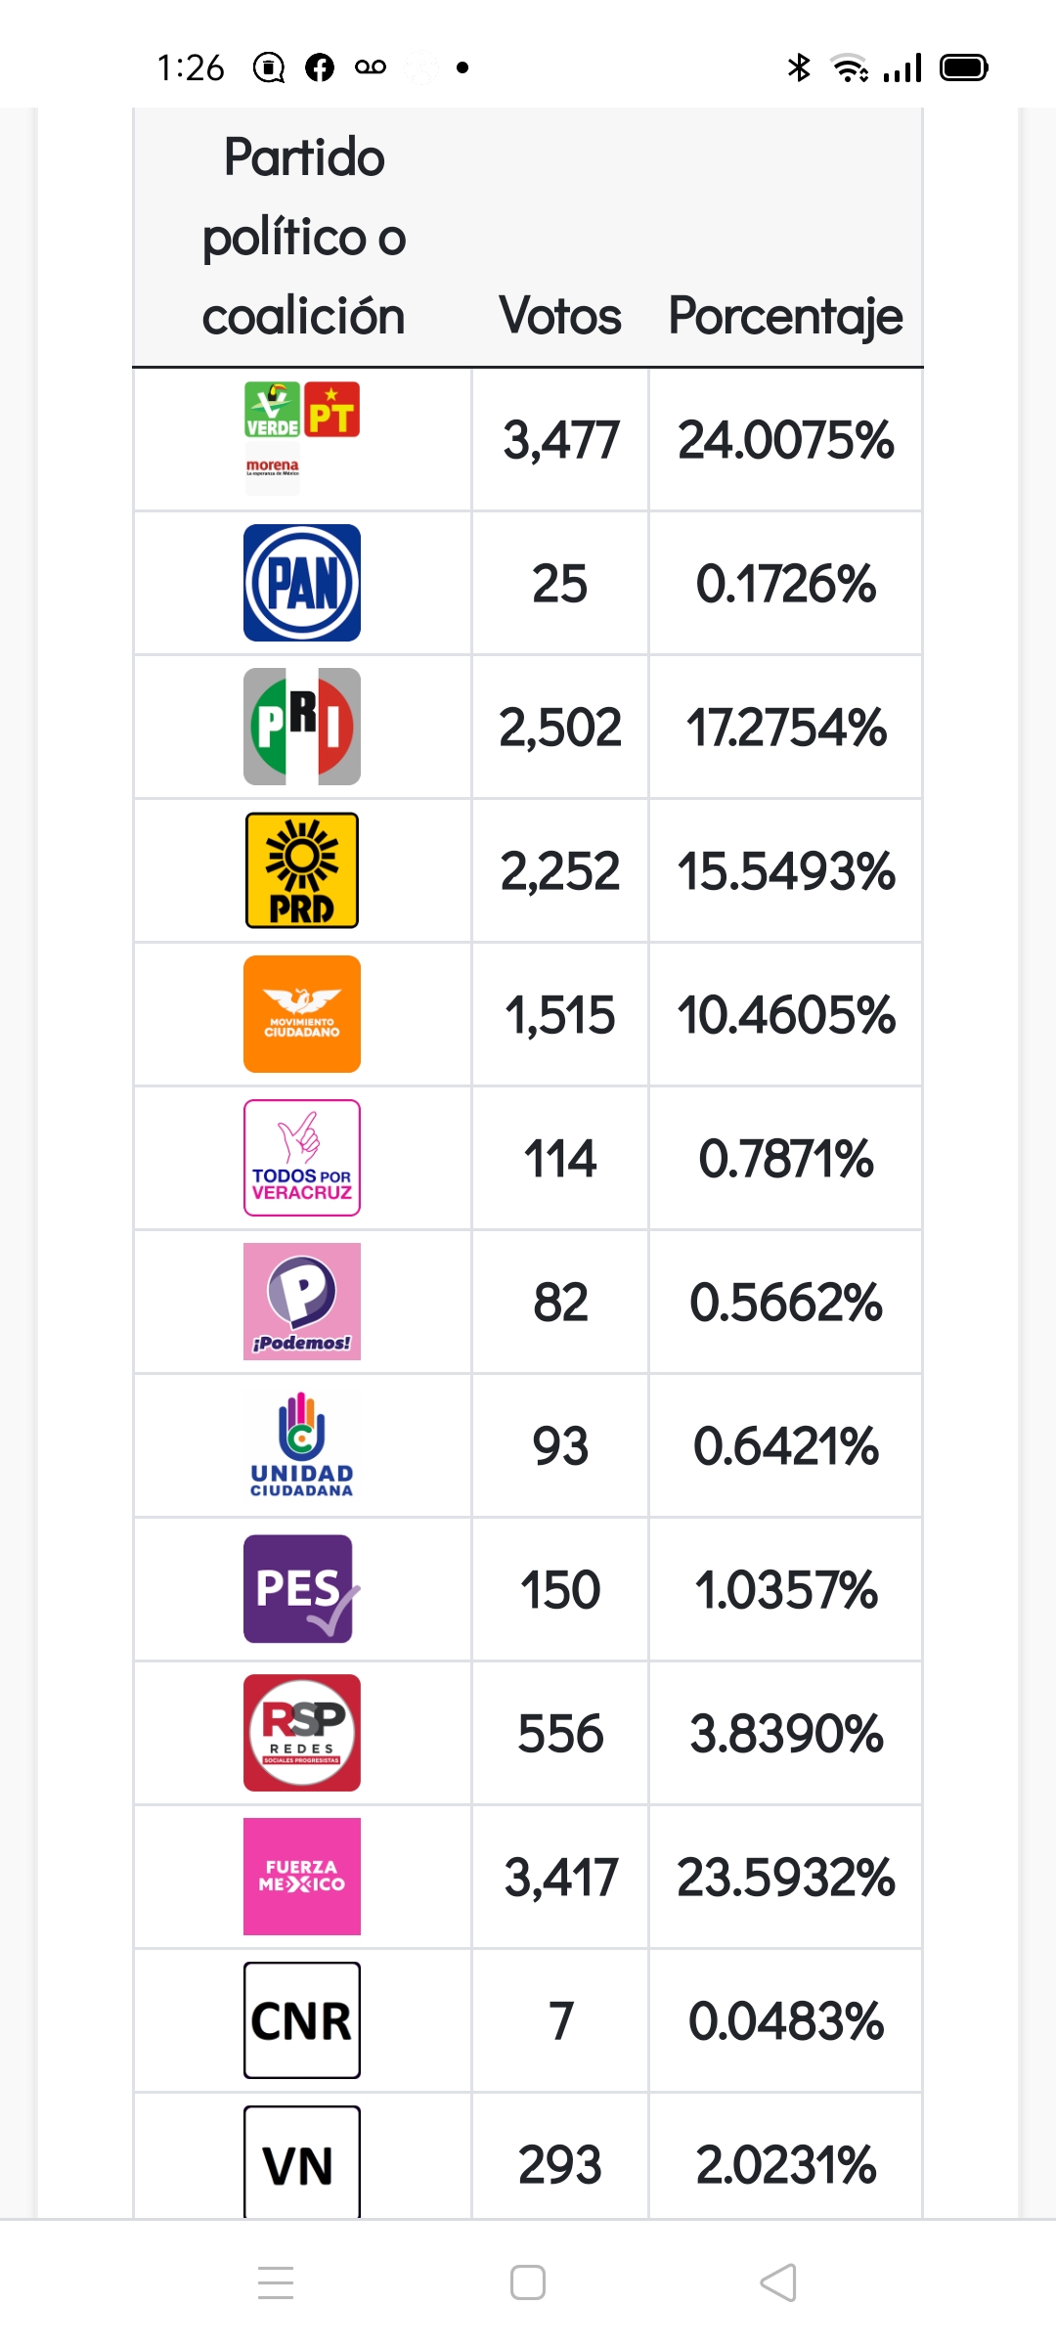1056x2347 pixels.
Task: Tap the Porcentaje column header
Action: (785, 318)
